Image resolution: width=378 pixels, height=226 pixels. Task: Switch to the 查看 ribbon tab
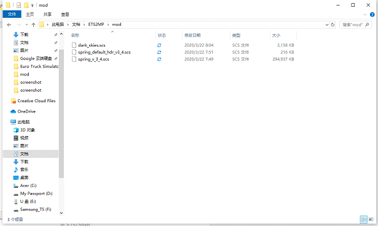(x=65, y=15)
